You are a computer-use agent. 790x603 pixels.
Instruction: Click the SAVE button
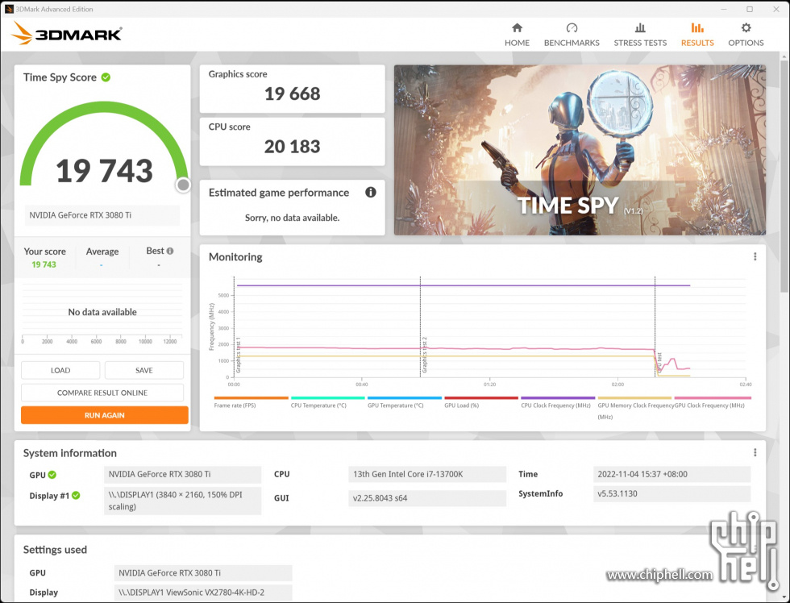[x=144, y=370]
